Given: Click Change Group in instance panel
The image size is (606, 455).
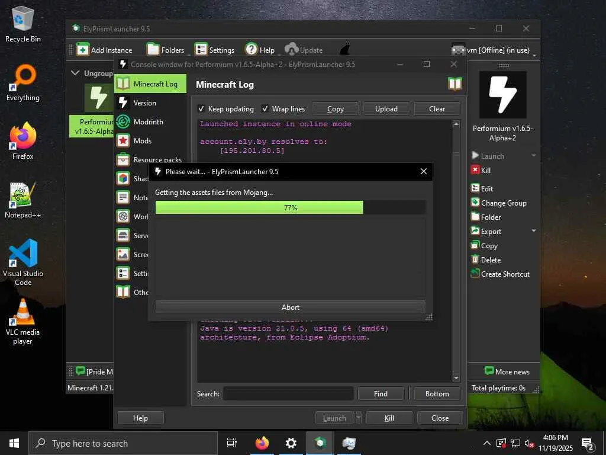Looking at the screenshot, I should (x=498, y=203).
